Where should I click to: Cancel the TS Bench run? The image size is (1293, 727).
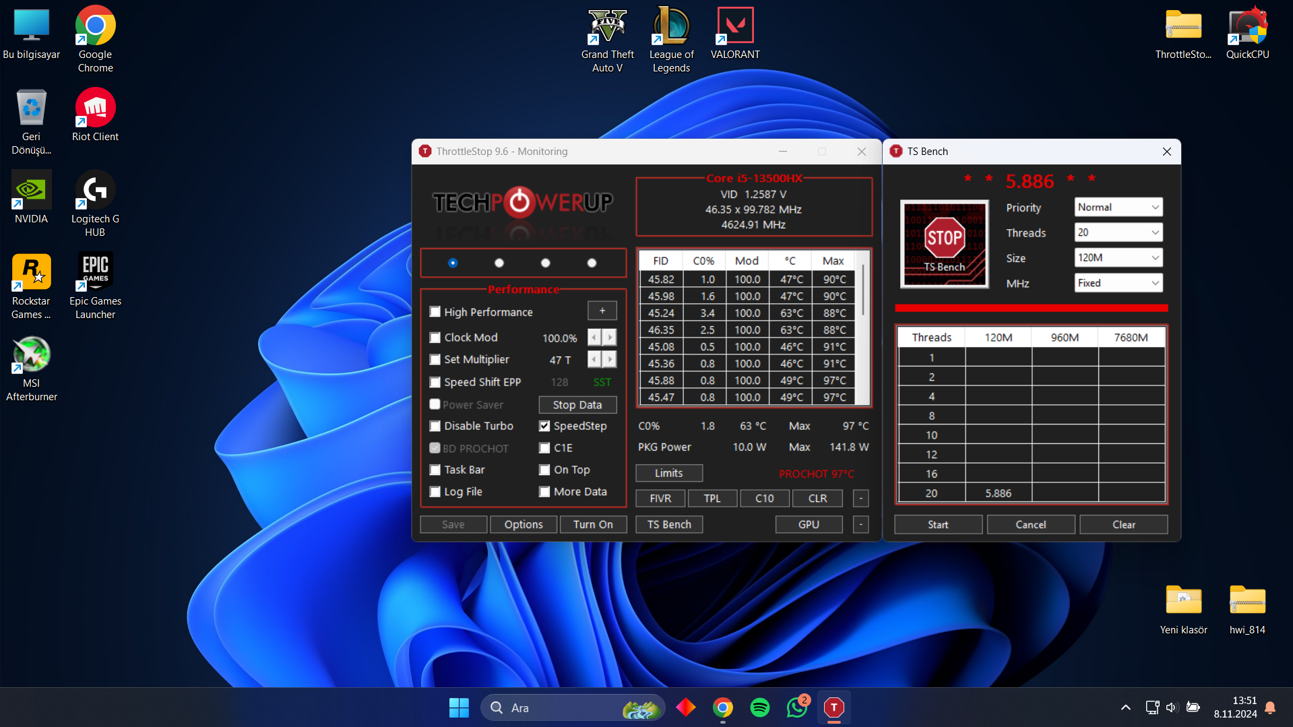pyautogui.click(x=1031, y=524)
